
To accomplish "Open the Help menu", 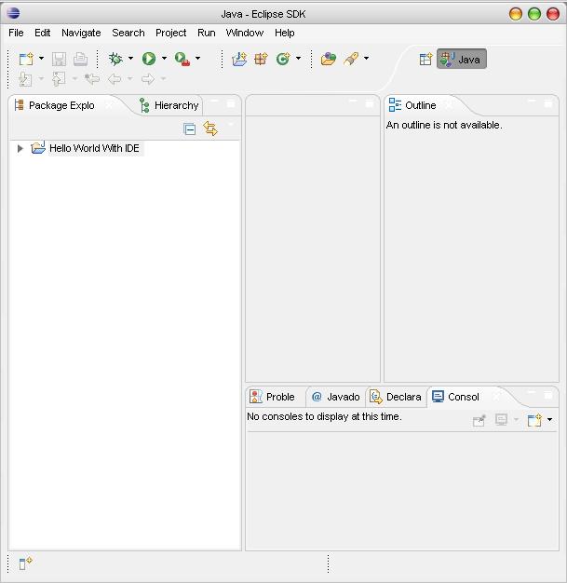I will [x=284, y=33].
